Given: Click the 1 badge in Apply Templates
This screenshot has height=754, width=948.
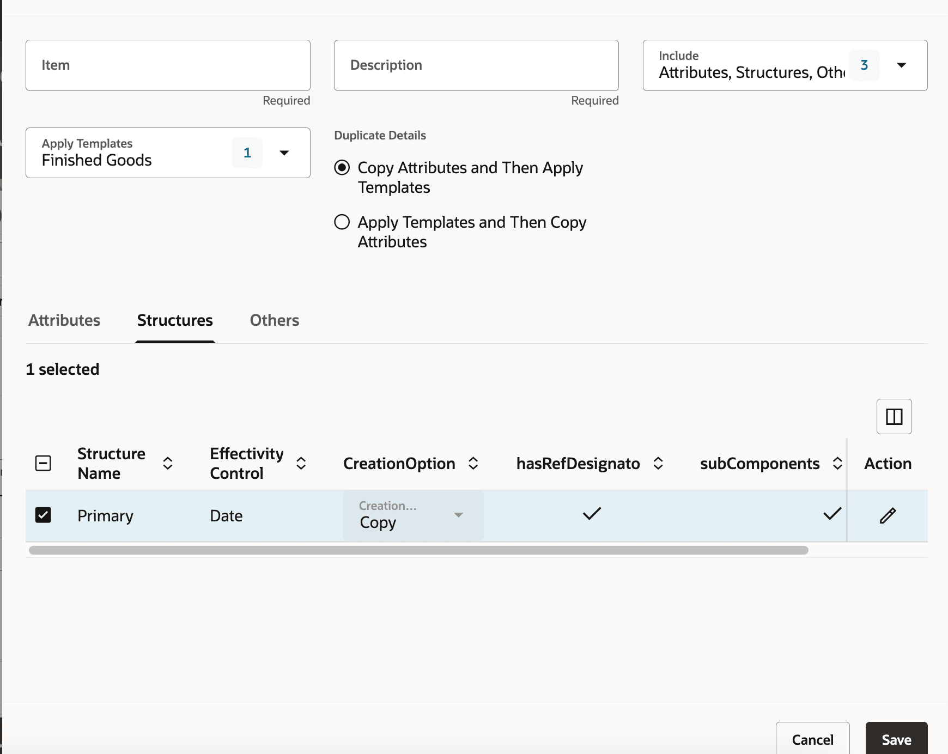Looking at the screenshot, I should tap(247, 153).
